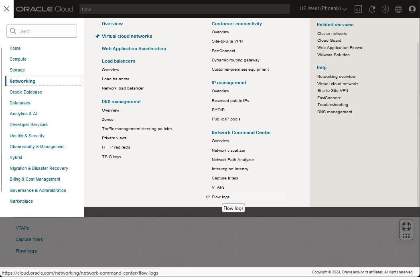Click the top search bar containing flow
Viewport: 420px width, 277px height.
coord(185,9)
